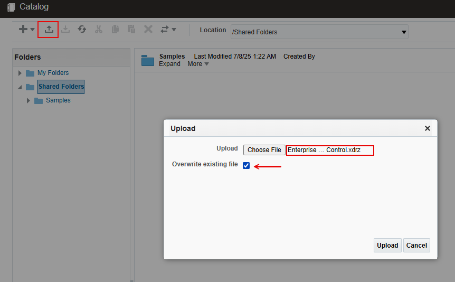Click the Cut scissors icon
The image size is (455, 282).
click(99, 29)
